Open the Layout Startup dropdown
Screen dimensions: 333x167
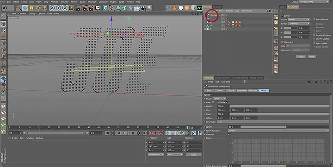point(314,2)
